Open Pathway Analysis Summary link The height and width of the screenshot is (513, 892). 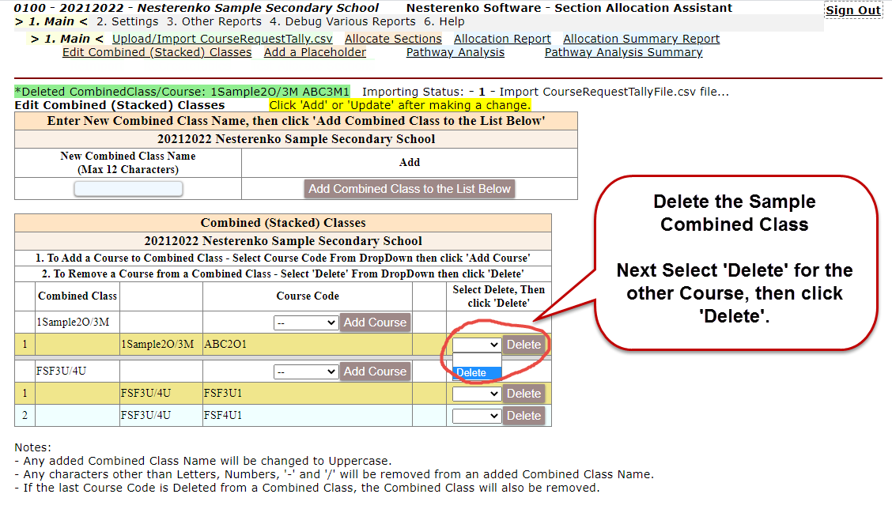pos(623,52)
